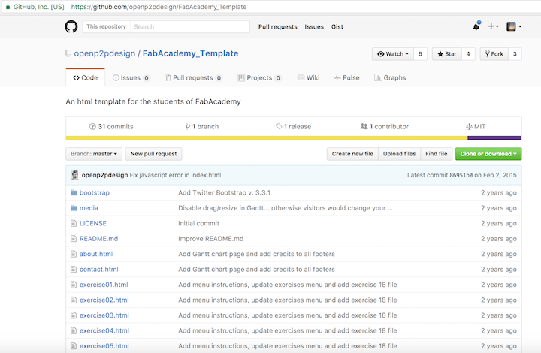The width and height of the screenshot is (541, 353).
Task: Click the README.md file icon
Action: coord(74,239)
